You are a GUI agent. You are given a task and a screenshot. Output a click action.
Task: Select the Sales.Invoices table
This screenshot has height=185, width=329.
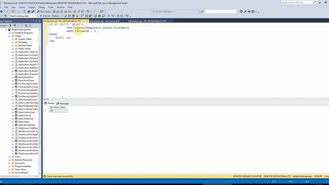coord(25,116)
